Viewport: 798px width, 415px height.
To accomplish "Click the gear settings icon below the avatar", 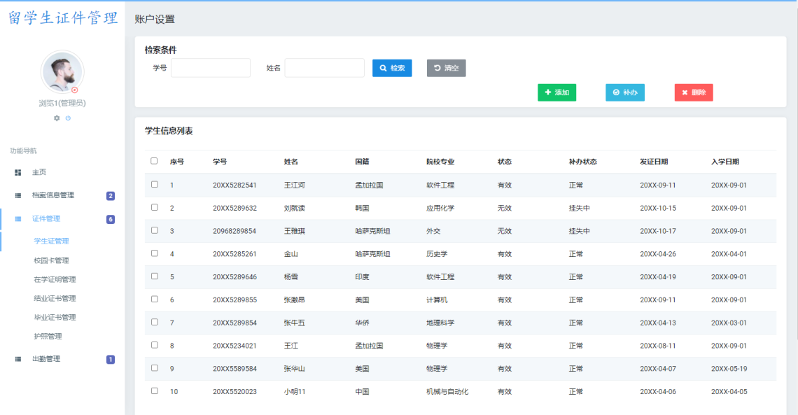I will pos(56,118).
